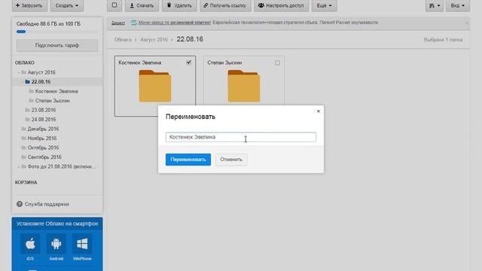Click the Директ ad label link
Screen dimensions: 482x271
(x=118, y=23)
